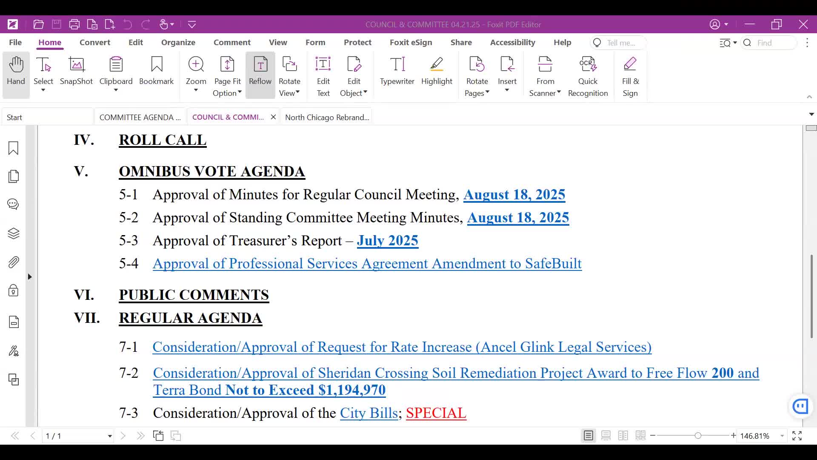
Task: Click the Typewriter tool icon
Action: pyautogui.click(x=397, y=65)
